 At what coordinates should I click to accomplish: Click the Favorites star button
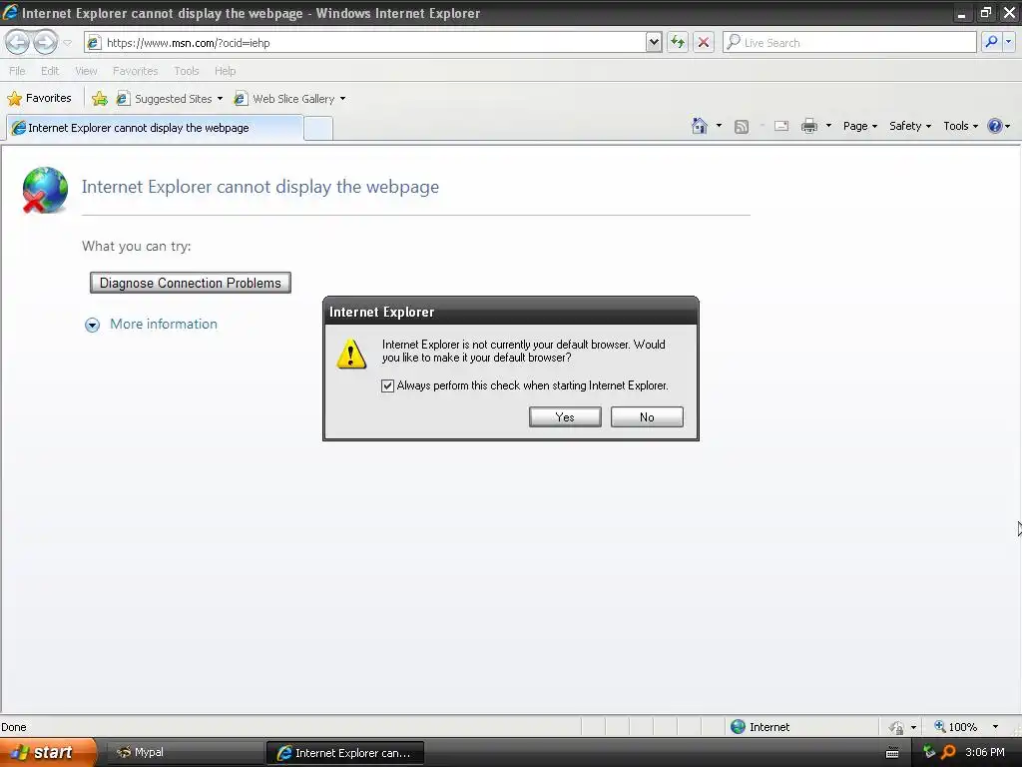39,99
